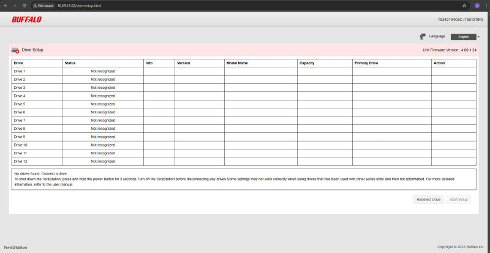Image resolution: width=490 pixels, height=253 pixels.
Task: Open the English language dropdown
Action: (464, 37)
